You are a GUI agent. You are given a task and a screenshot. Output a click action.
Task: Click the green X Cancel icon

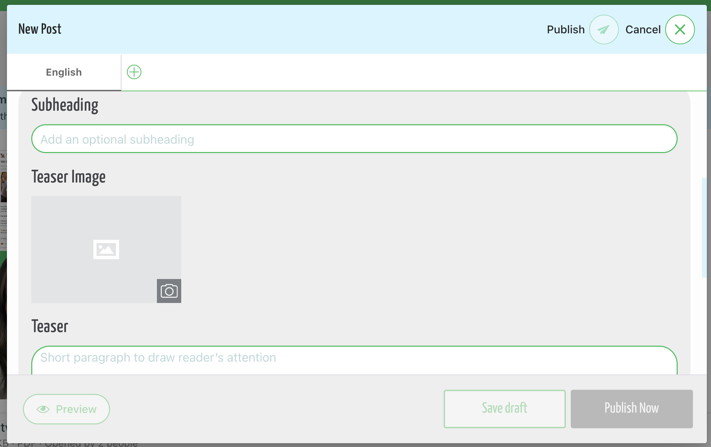(x=680, y=29)
